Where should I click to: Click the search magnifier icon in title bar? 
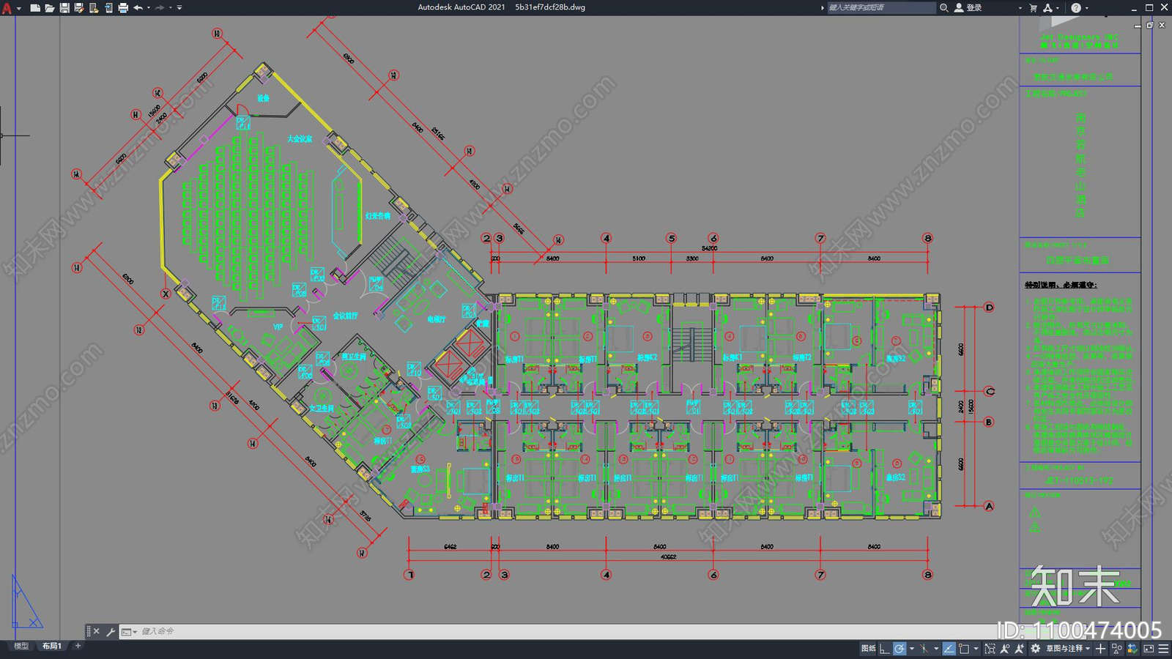pos(944,8)
